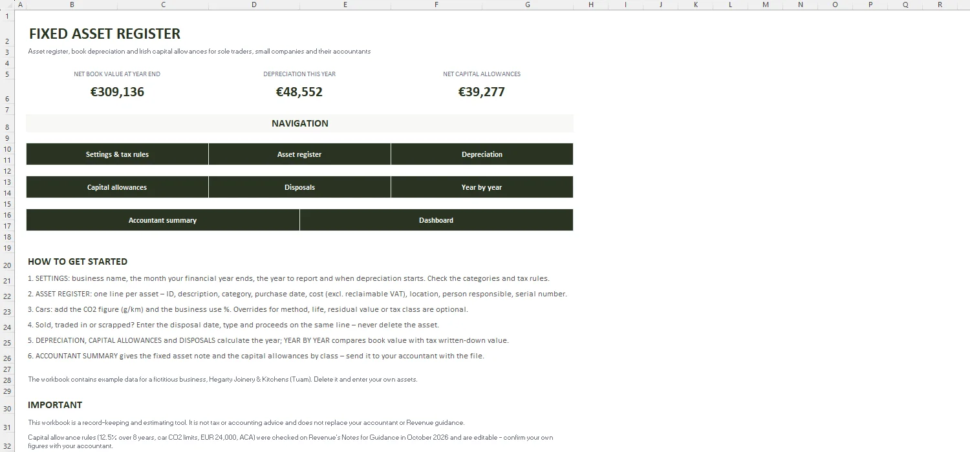Select row 30 header
The height and width of the screenshot is (452, 970).
[7, 406]
